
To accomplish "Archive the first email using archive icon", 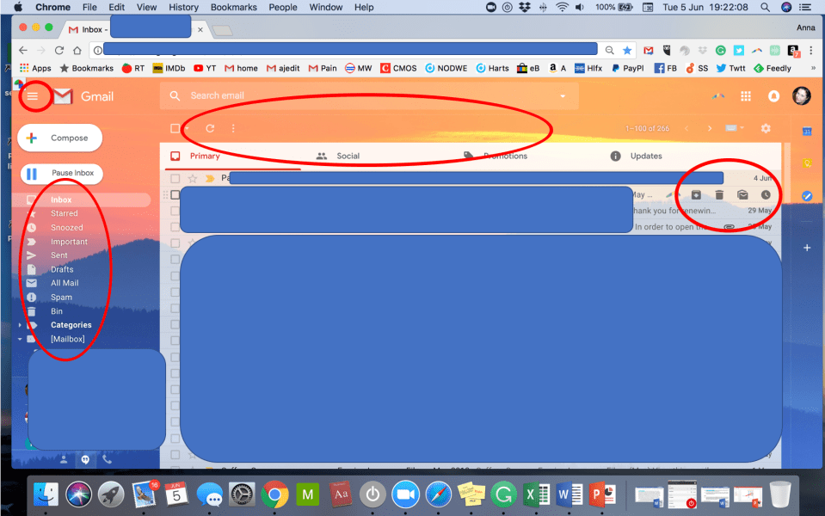I will (x=697, y=195).
